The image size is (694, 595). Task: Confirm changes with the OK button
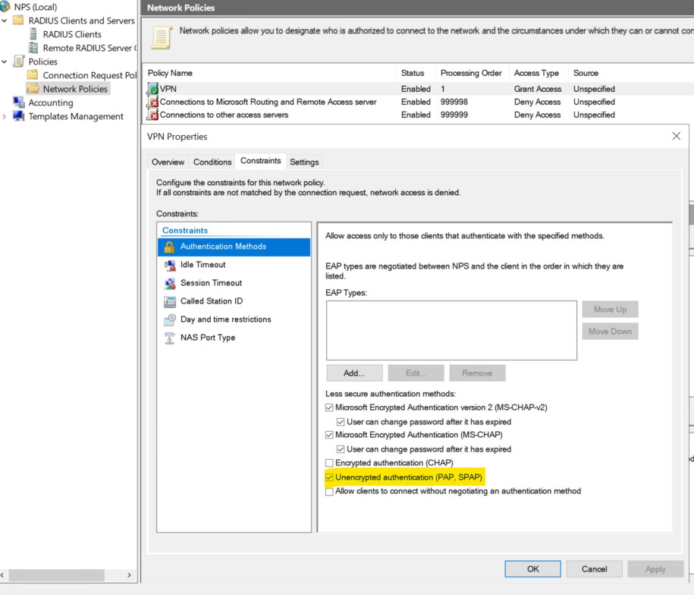click(x=533, y=569)
